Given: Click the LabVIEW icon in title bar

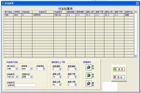Looking at the screenshot, I should 3,3.
